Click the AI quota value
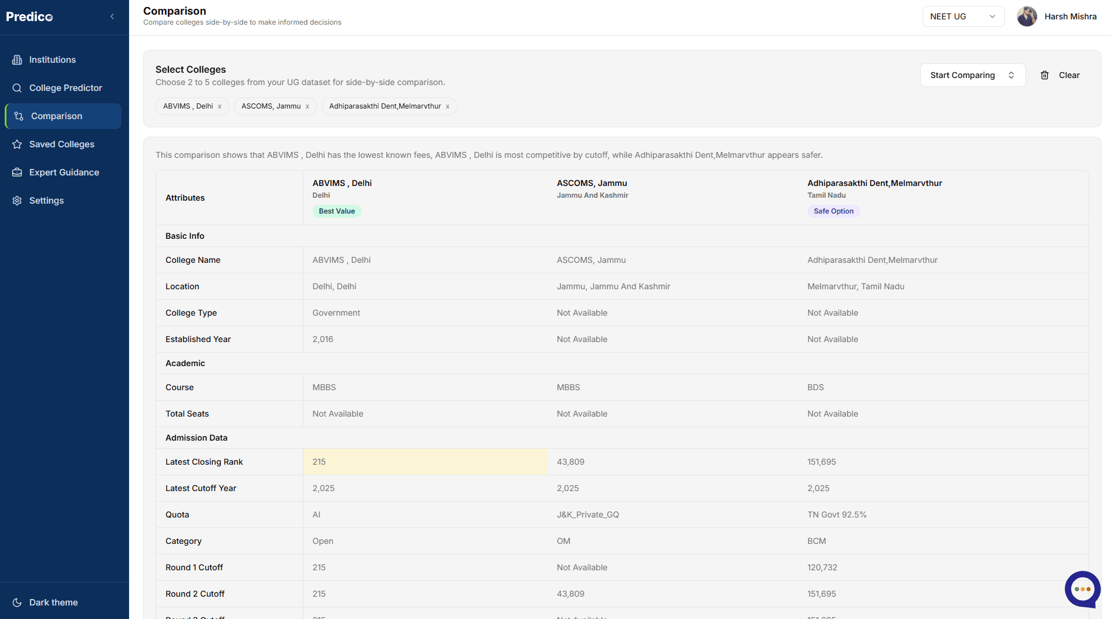The height and width of the screenshot is (619, 1111). 316,515
